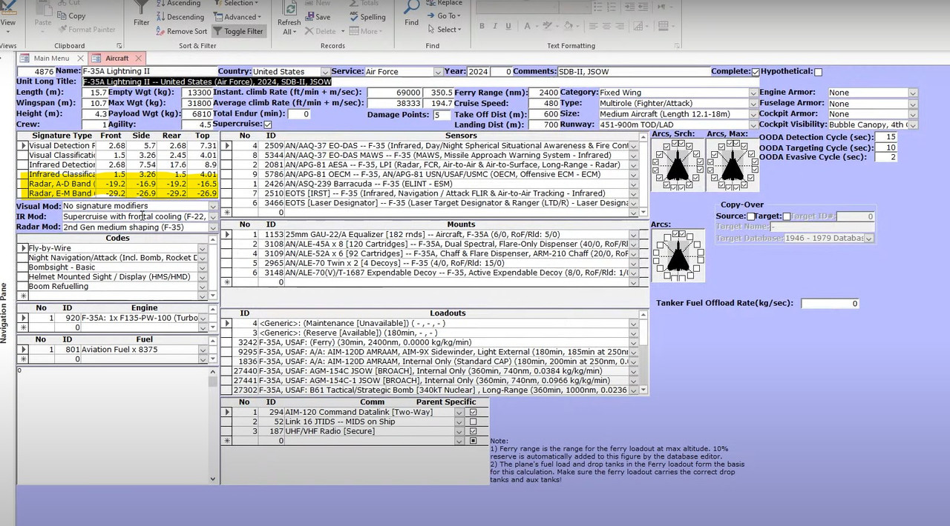Open the Advanced filter options
The height and width of the screenshot is (526, 950).
(x=237, y=17)
